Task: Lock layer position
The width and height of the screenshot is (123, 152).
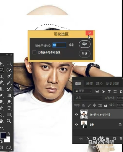Action: 95,105
